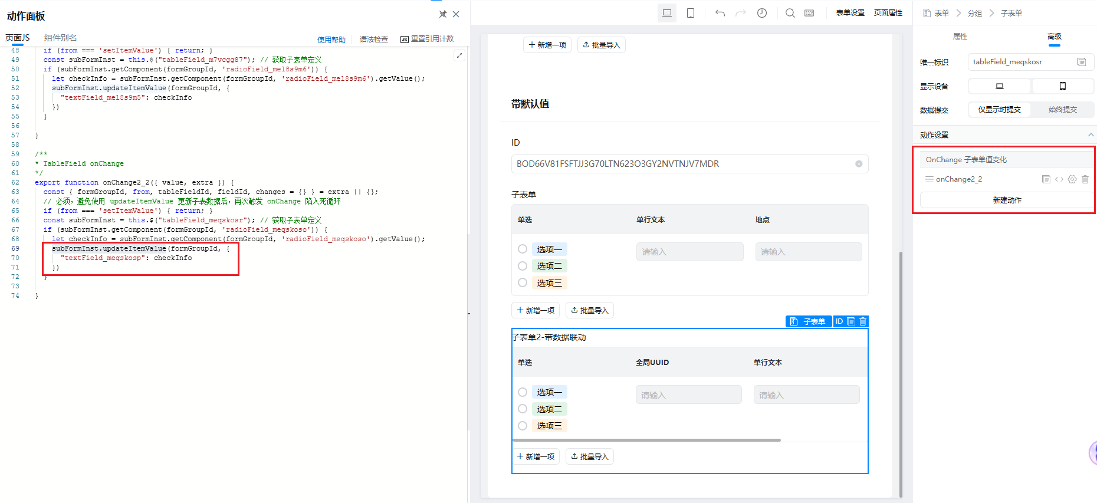
Task: Run 语法检查
Action: tap(374, 40)
